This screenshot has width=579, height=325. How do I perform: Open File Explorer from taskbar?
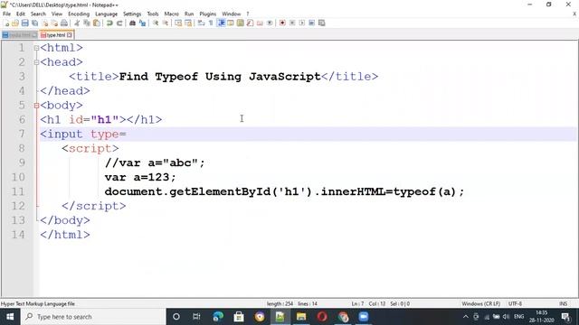pyautogui.click(x=301, y=317)
